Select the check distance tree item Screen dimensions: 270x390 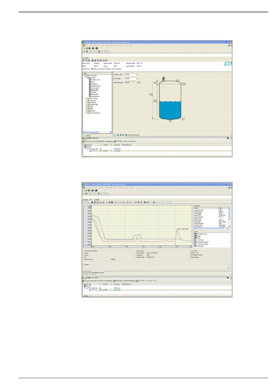click(x=95, y=96)
